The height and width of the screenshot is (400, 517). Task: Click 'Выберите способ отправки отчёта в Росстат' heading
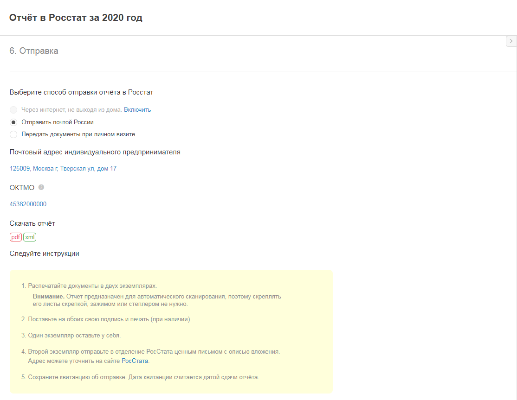coord(81,92)
